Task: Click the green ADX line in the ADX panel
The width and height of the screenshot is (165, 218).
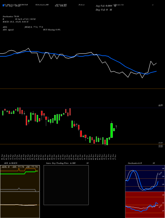Action: 19,172
